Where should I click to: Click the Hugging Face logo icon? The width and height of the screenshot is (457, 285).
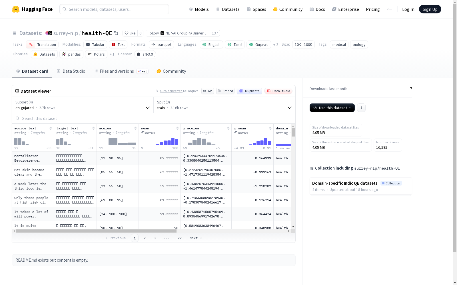(x=16, y=9)
